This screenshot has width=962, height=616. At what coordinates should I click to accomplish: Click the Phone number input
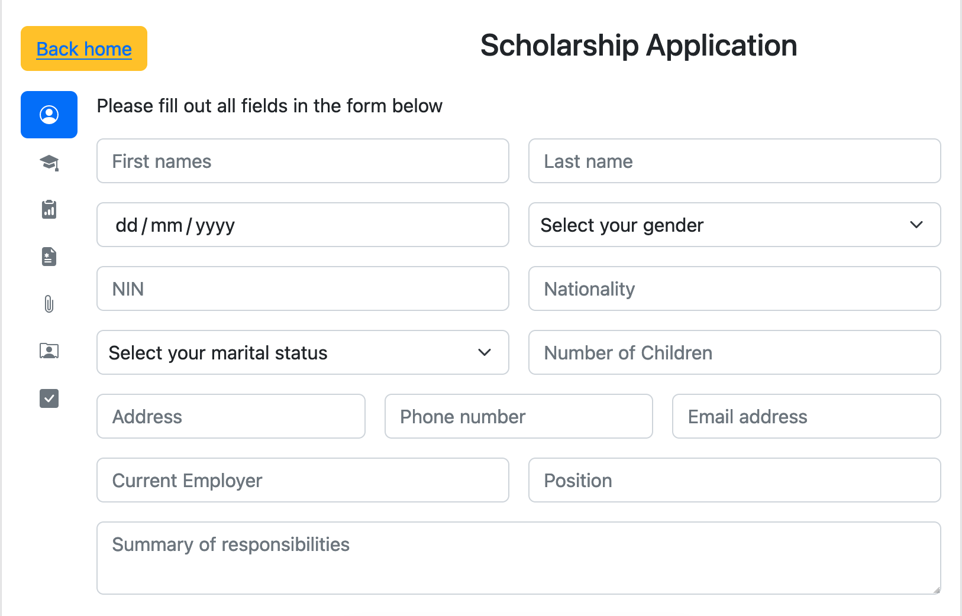click(518, 416)
